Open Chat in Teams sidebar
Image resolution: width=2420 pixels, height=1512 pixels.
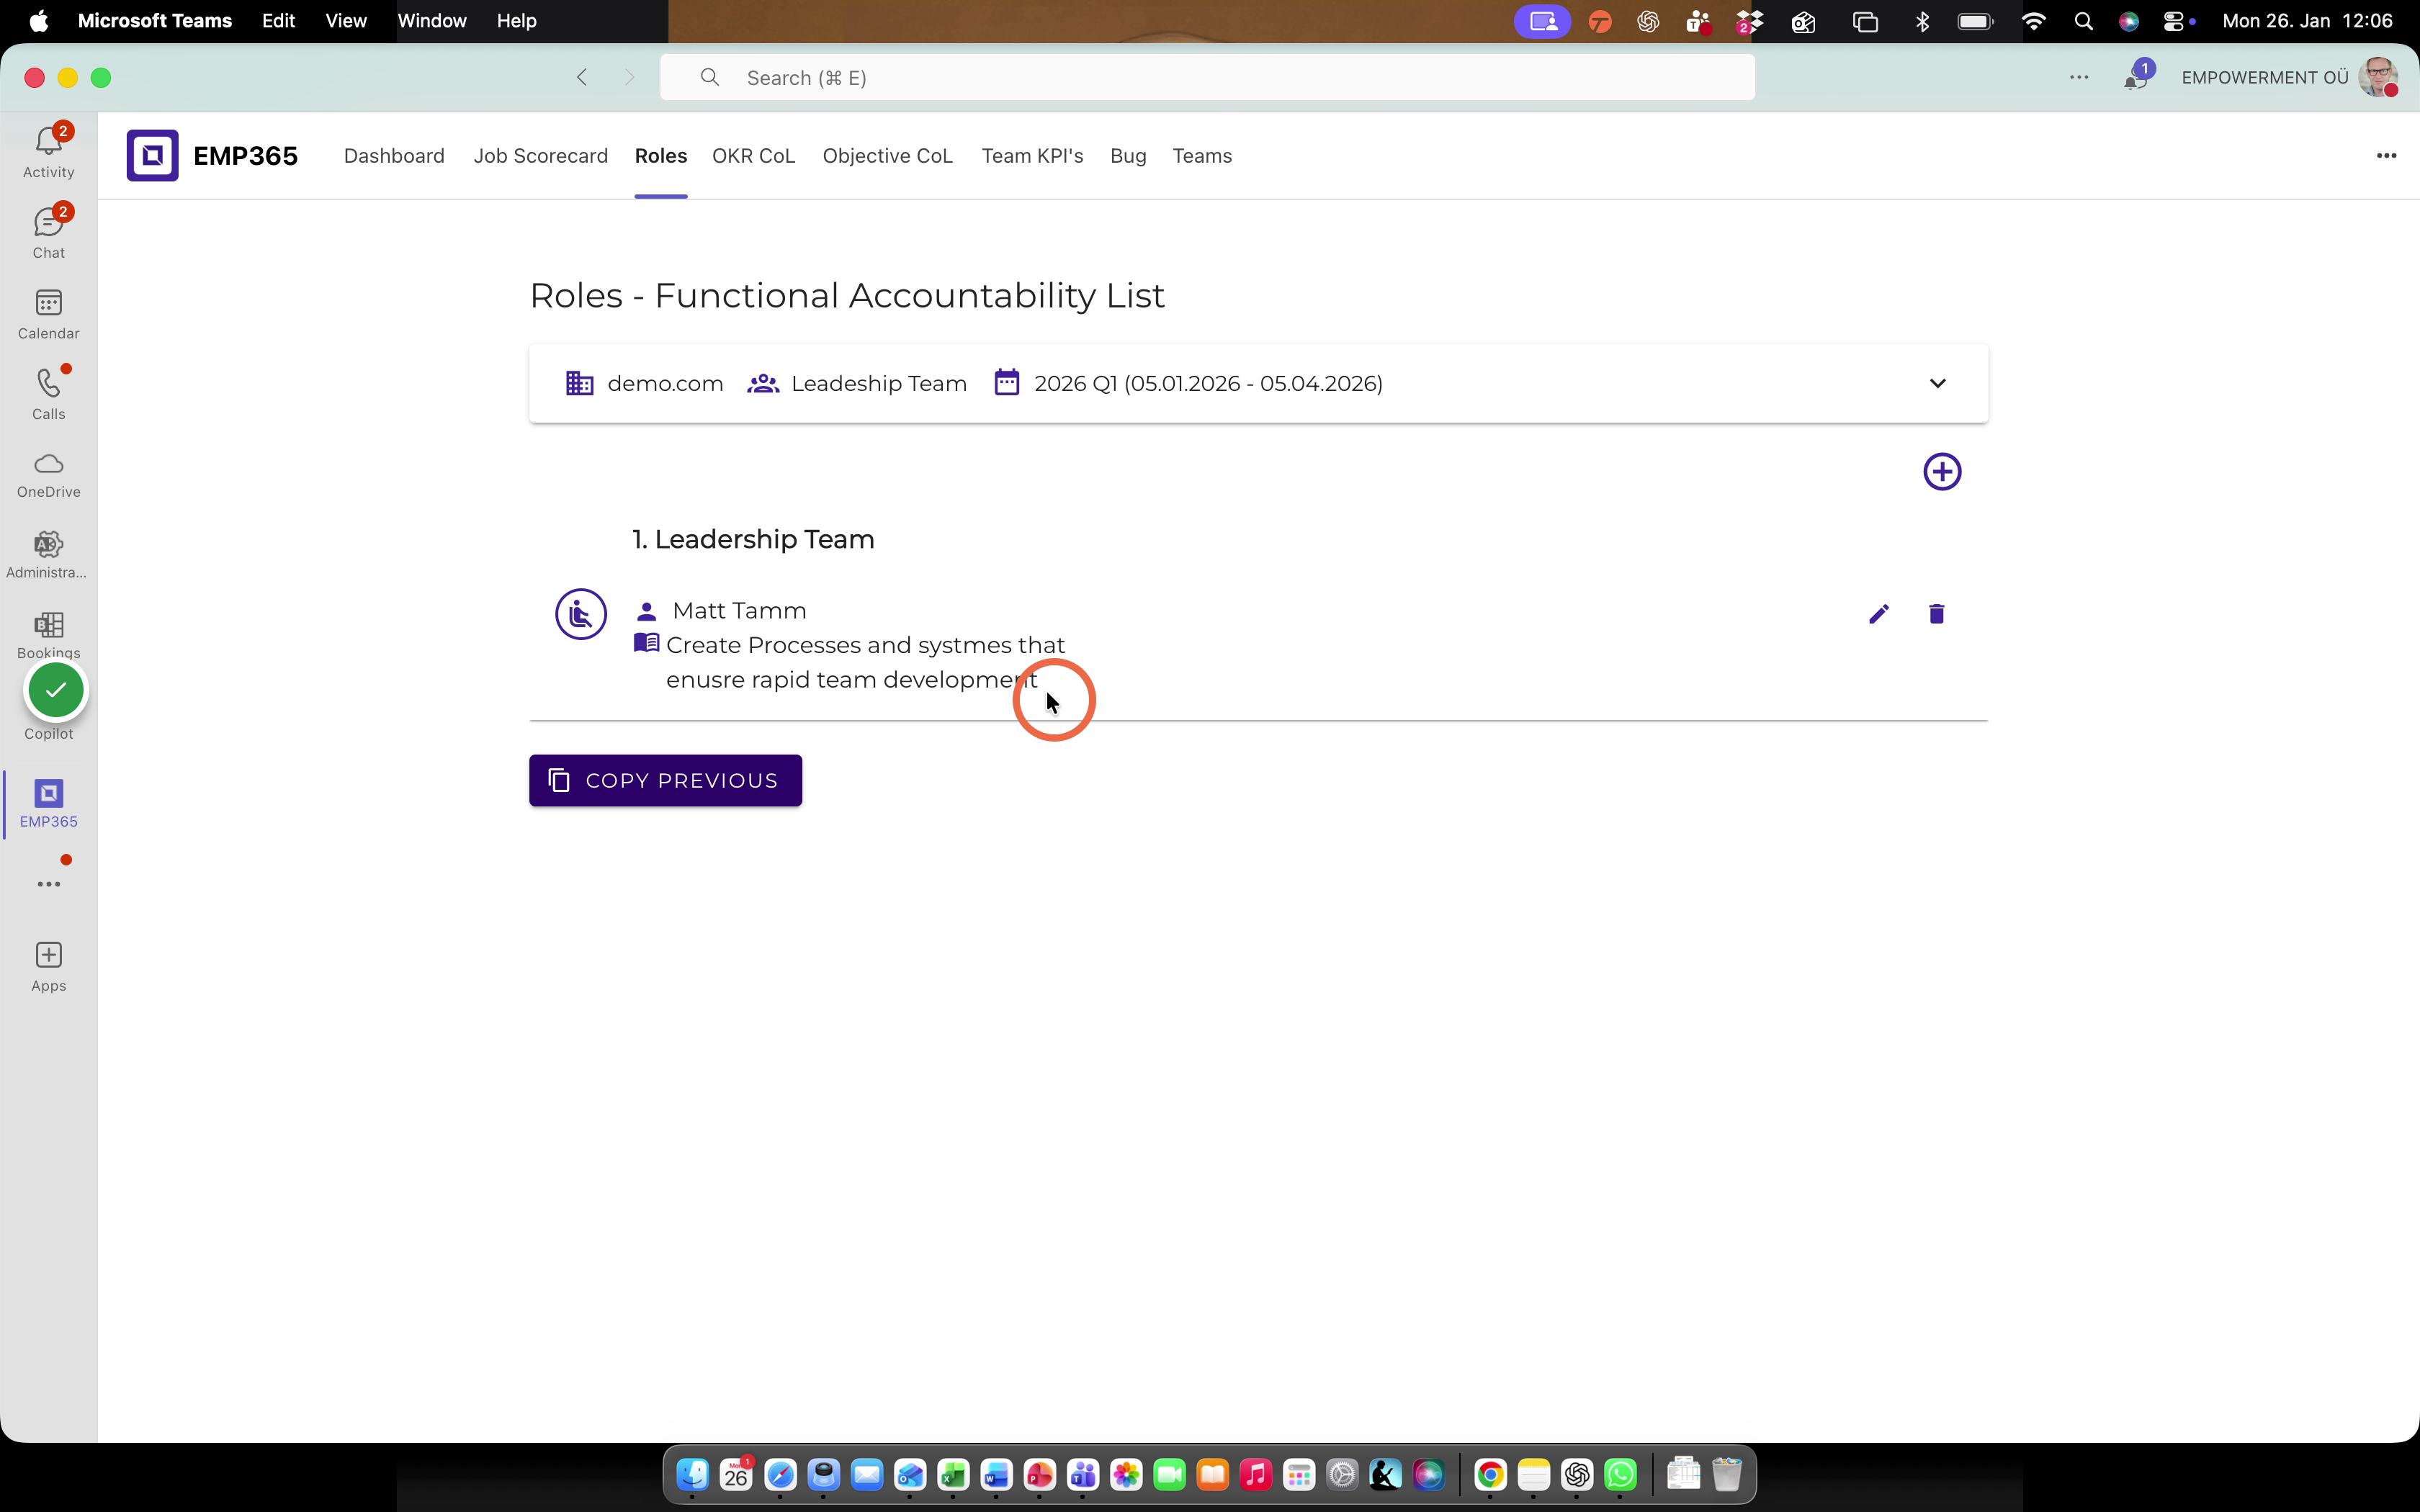coord(48,233)
